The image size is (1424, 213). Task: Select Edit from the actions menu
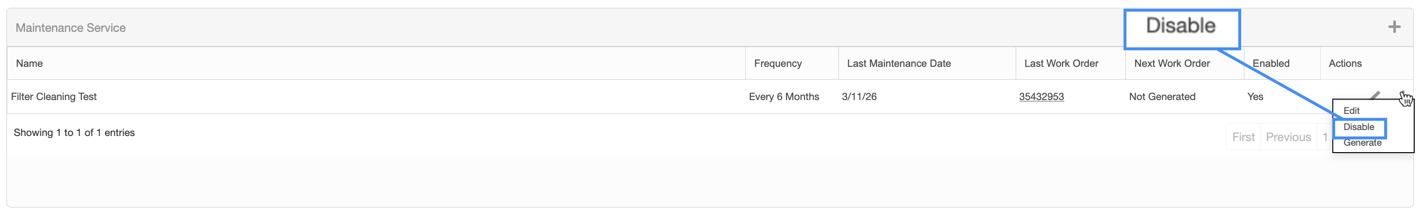1351,111
